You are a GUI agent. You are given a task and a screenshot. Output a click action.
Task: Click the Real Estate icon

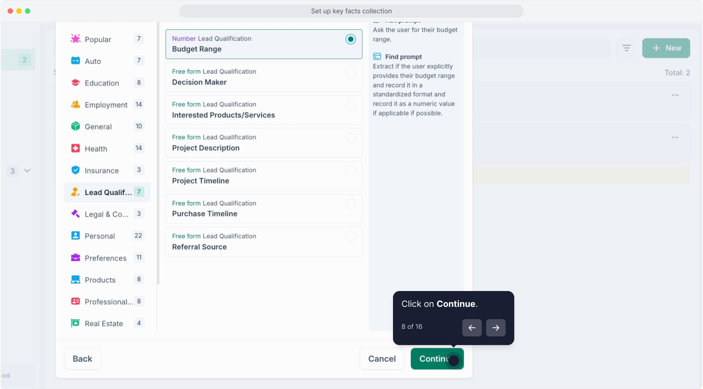(75, 323)
